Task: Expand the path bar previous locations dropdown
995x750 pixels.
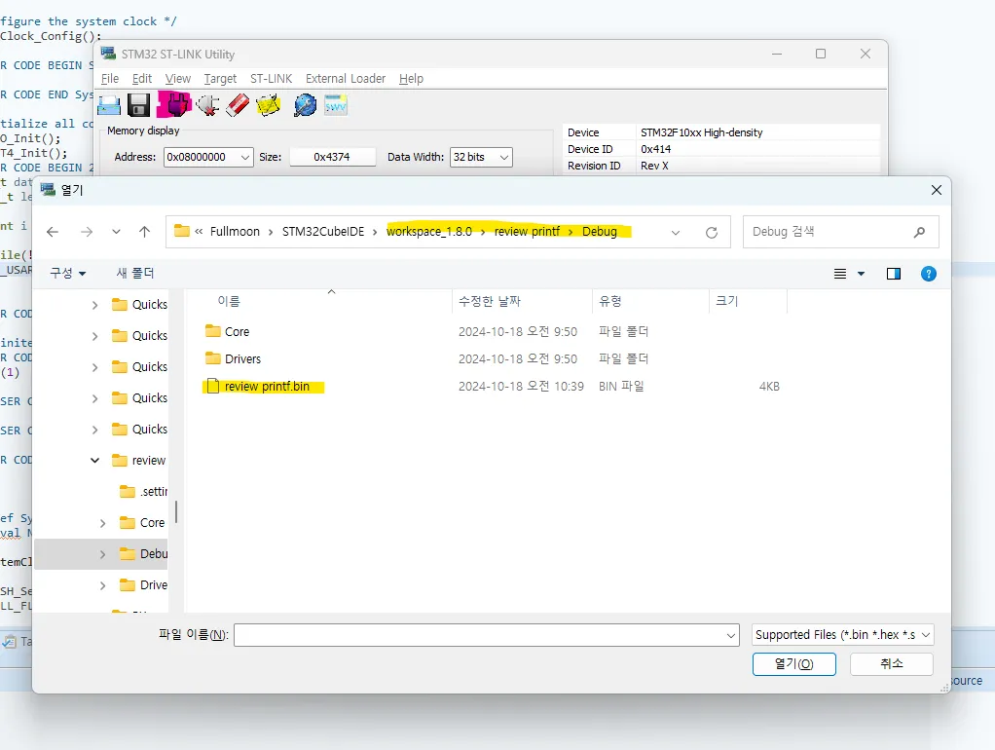Action: (x=676, y=233)
